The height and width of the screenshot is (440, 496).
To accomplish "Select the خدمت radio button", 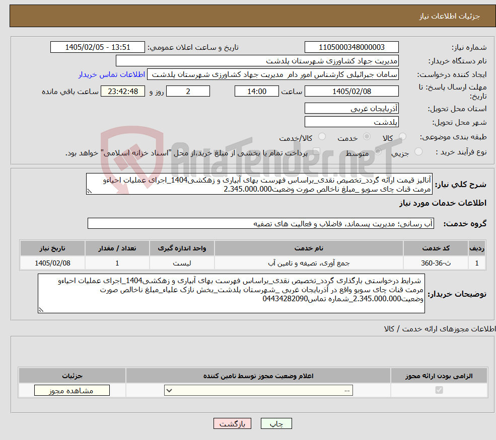I will click(367, 136).
